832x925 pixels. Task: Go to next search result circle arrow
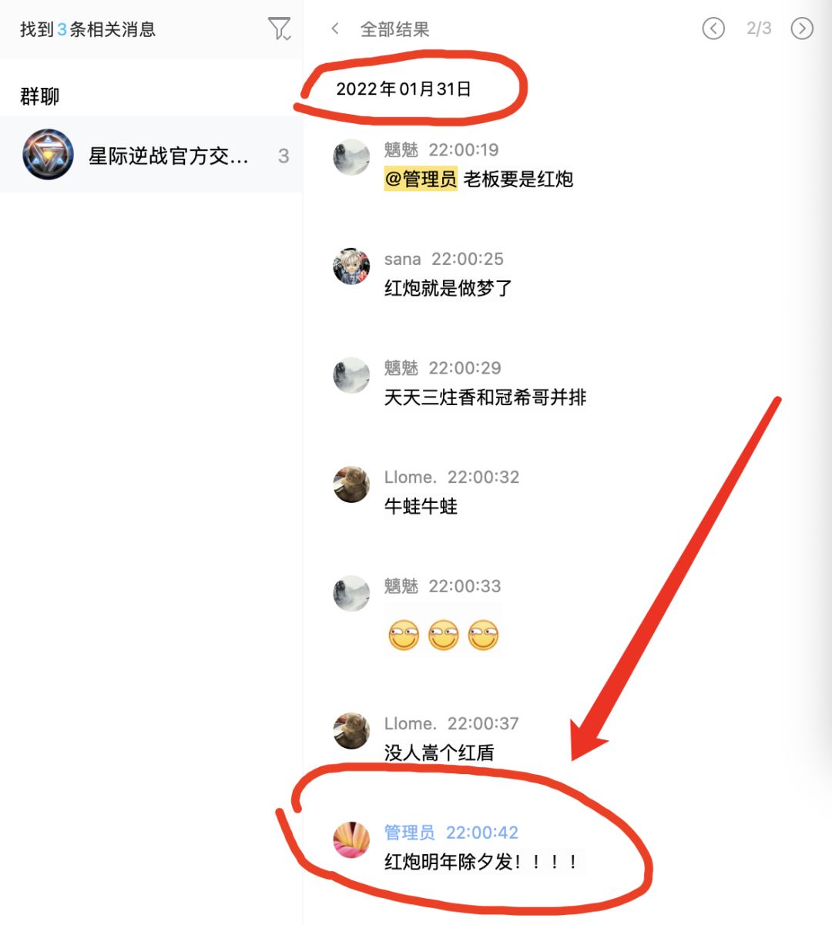click(802, 29)
